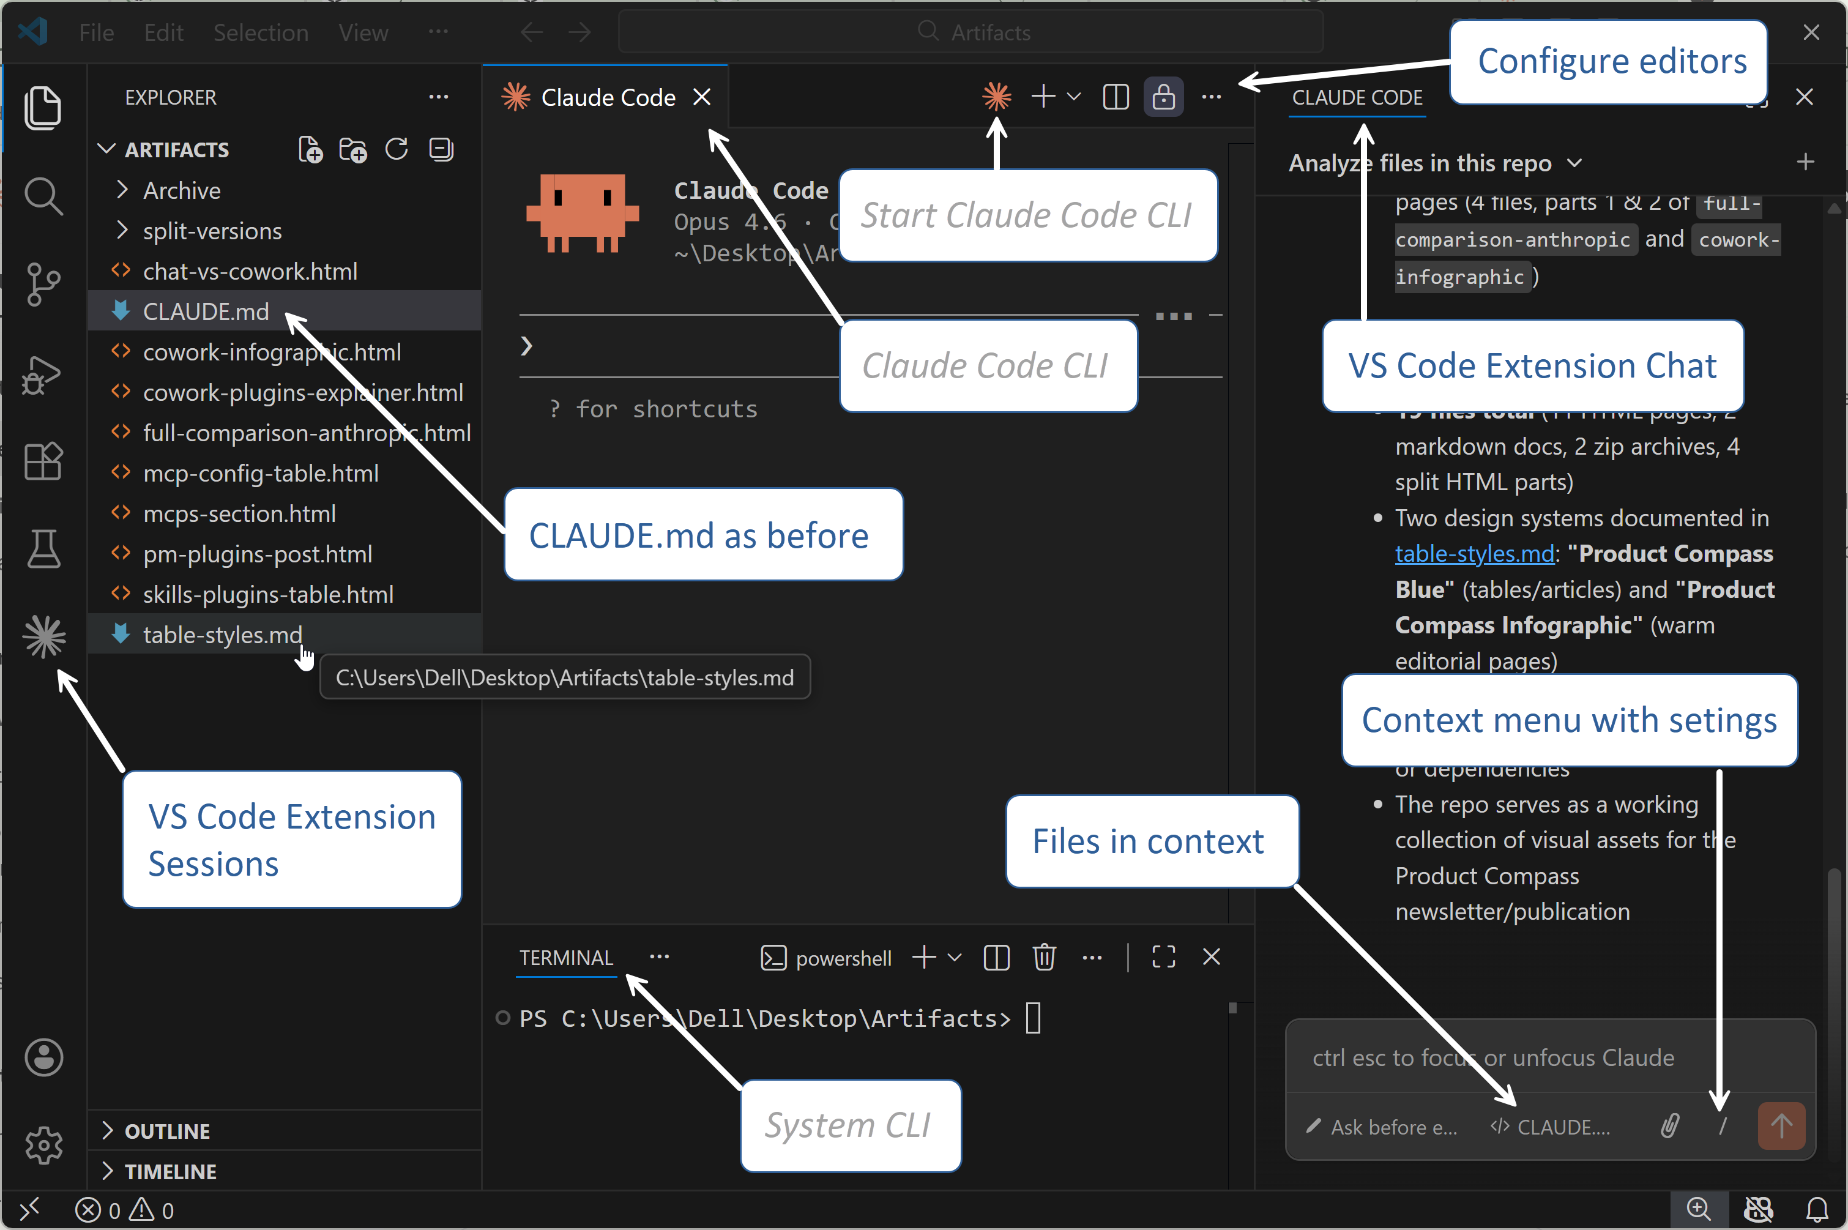Open Source Control in the activity bar
Viewport: 1848px width, 1230px height.
(43, 284)
